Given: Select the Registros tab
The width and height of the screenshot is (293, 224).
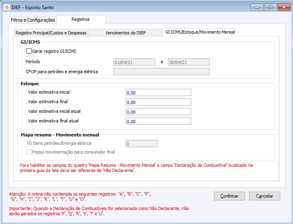Looking at the screenshot, I should tap(81, 19).
